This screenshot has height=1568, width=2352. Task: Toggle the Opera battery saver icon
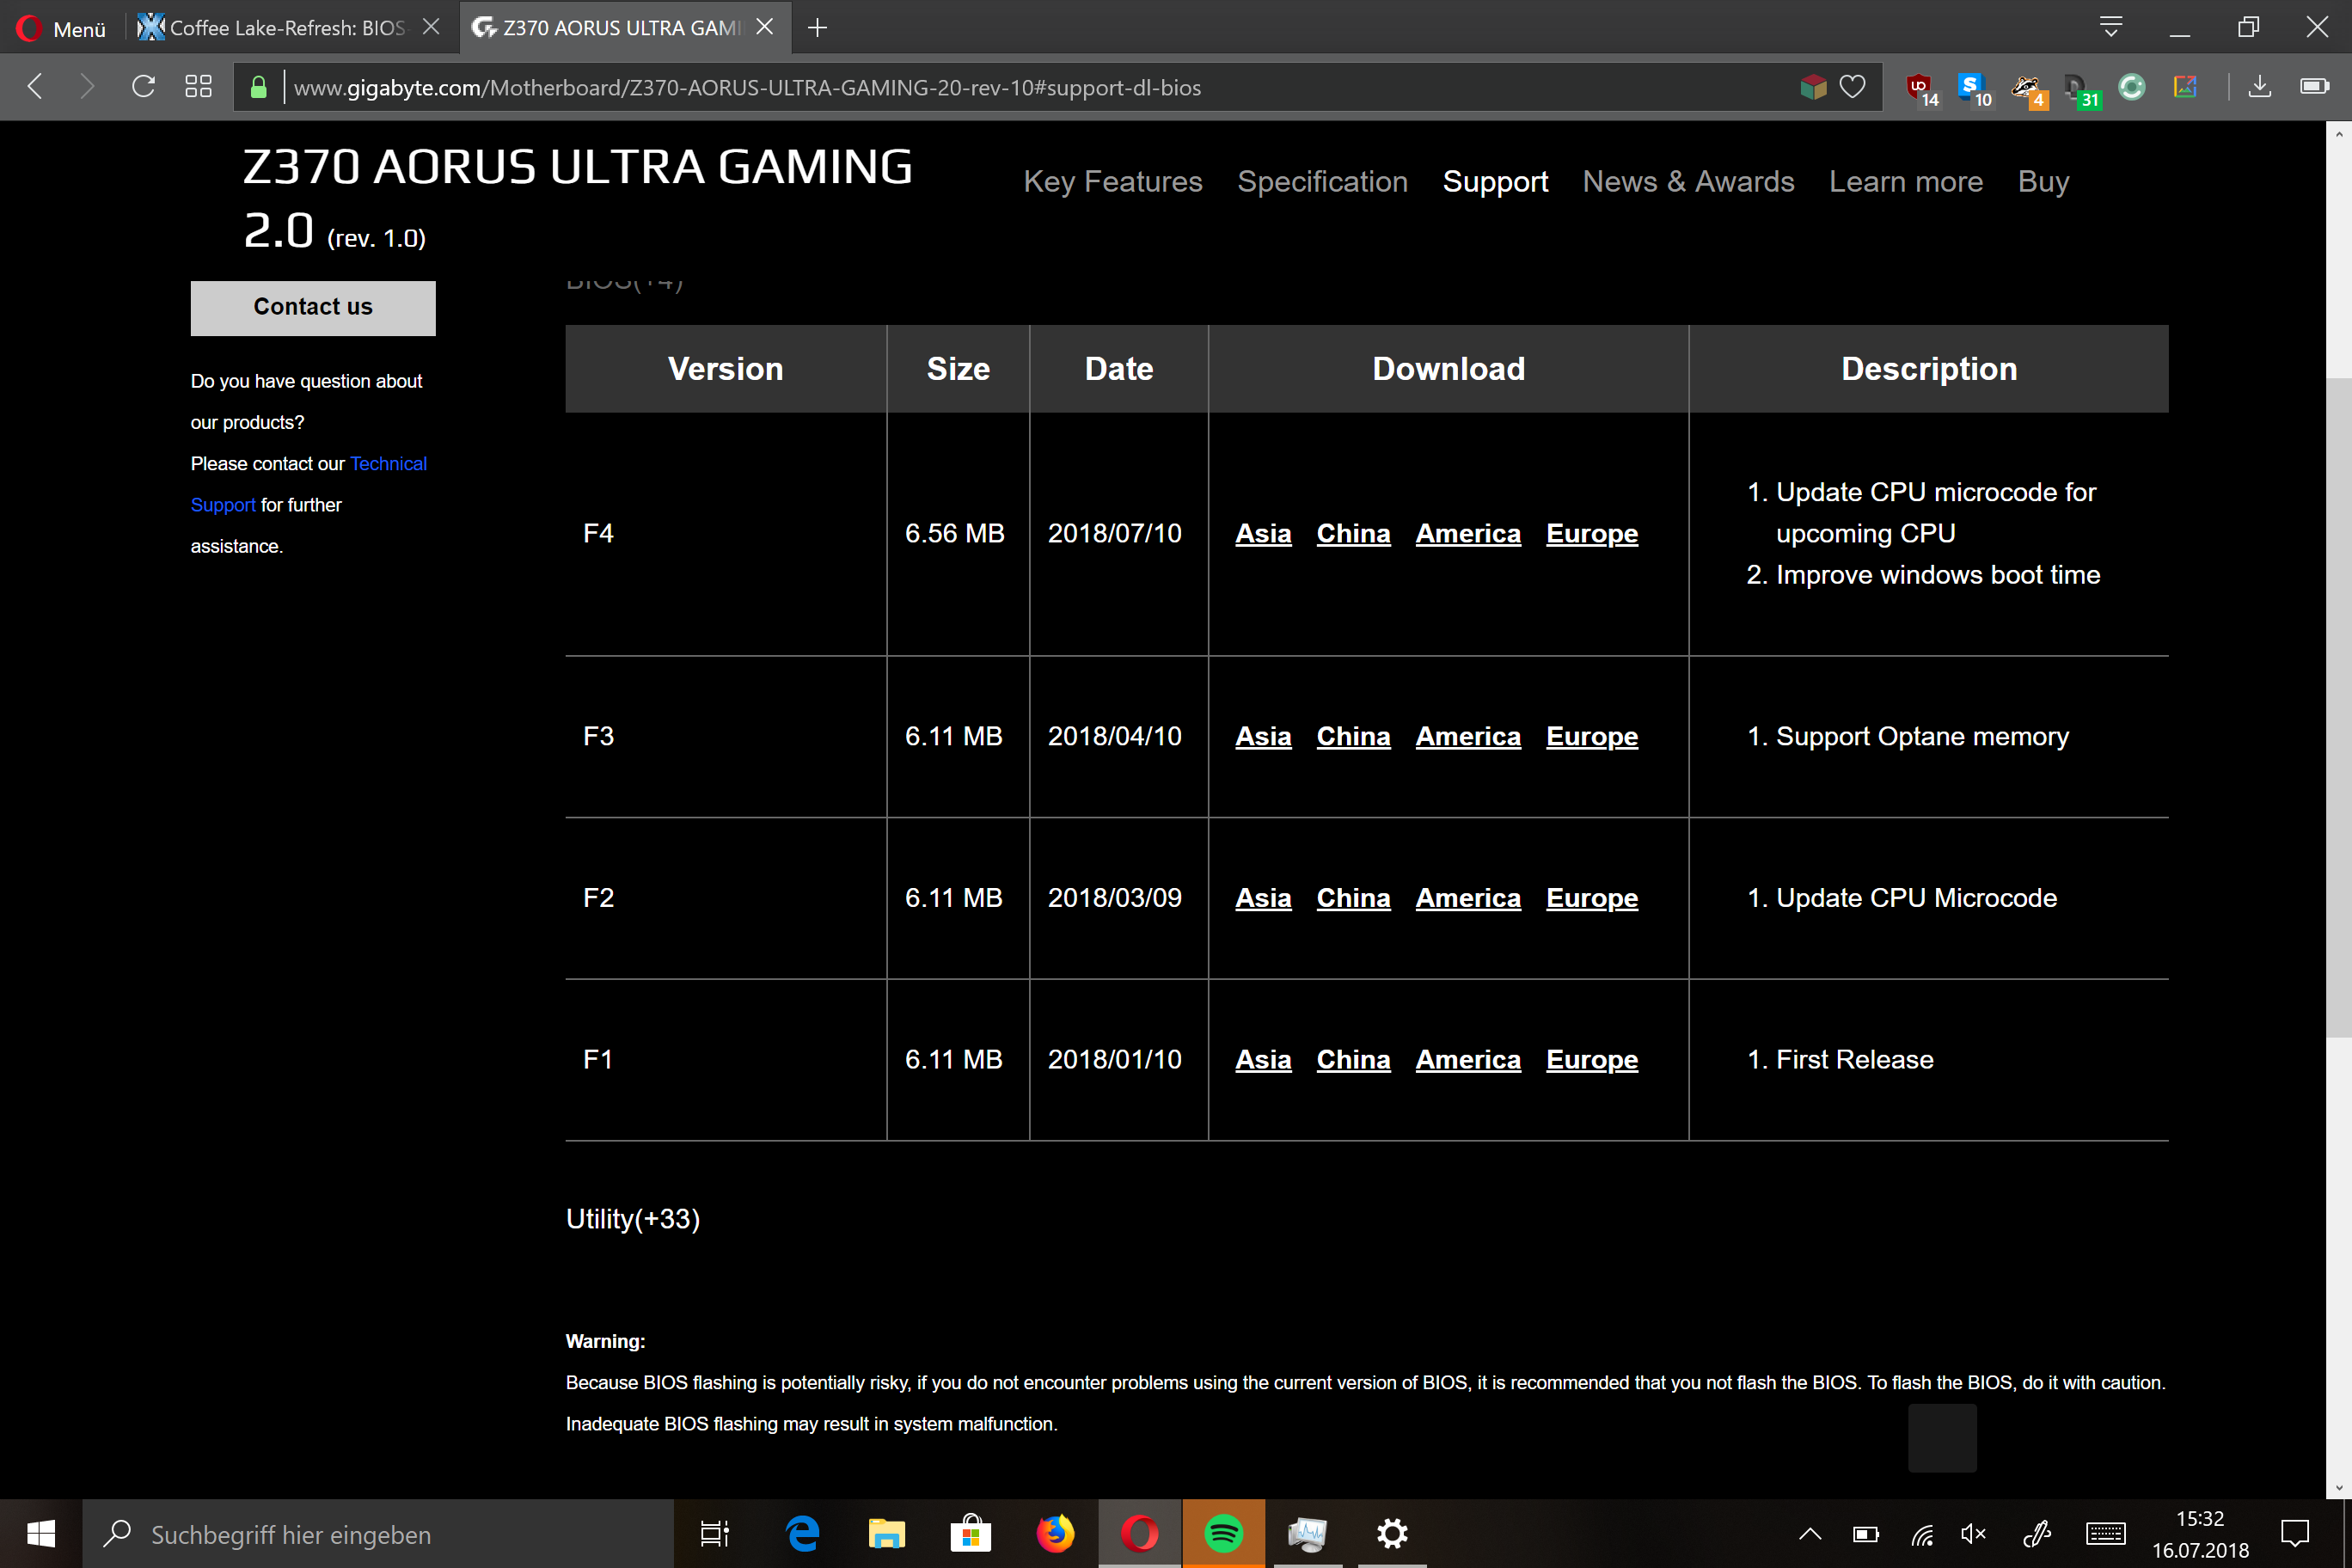click(2314, 87)
